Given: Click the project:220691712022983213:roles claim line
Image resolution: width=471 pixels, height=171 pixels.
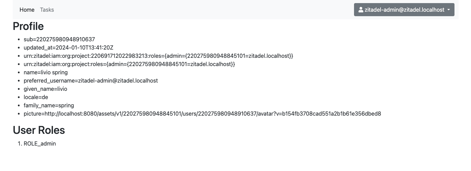Looking at the screenshot, I should tap(158, 56).
